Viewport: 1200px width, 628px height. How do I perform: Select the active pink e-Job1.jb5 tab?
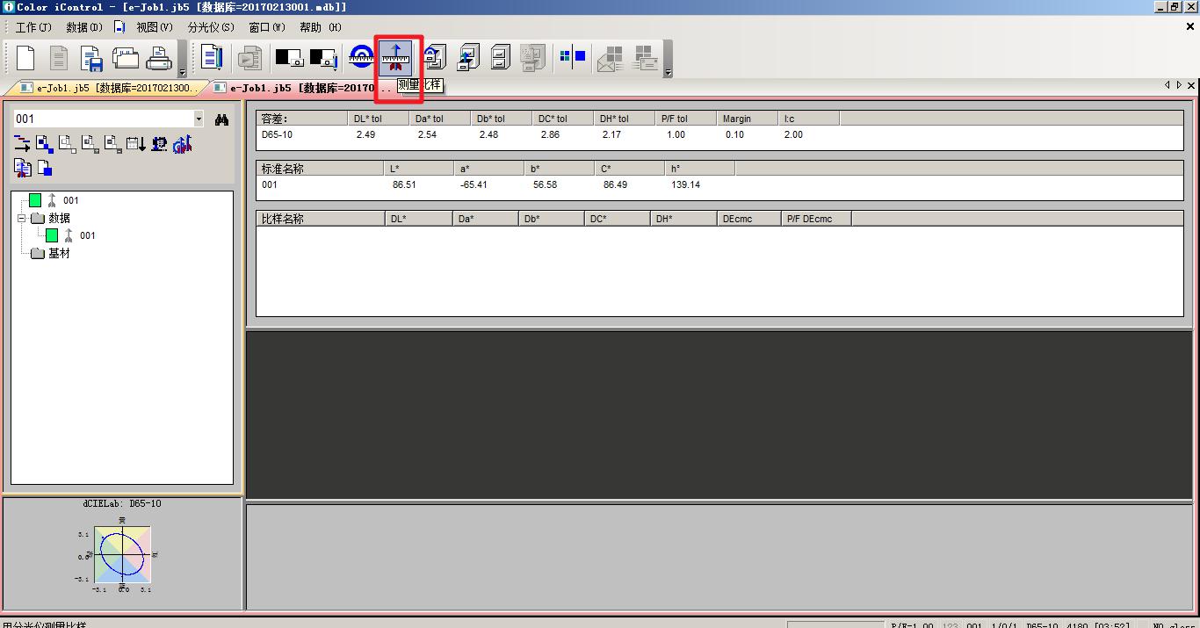pos(303,88)
